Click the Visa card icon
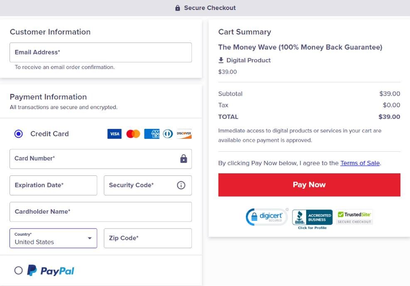The height and width of the screenshot is (286, 410). (114, 133)
